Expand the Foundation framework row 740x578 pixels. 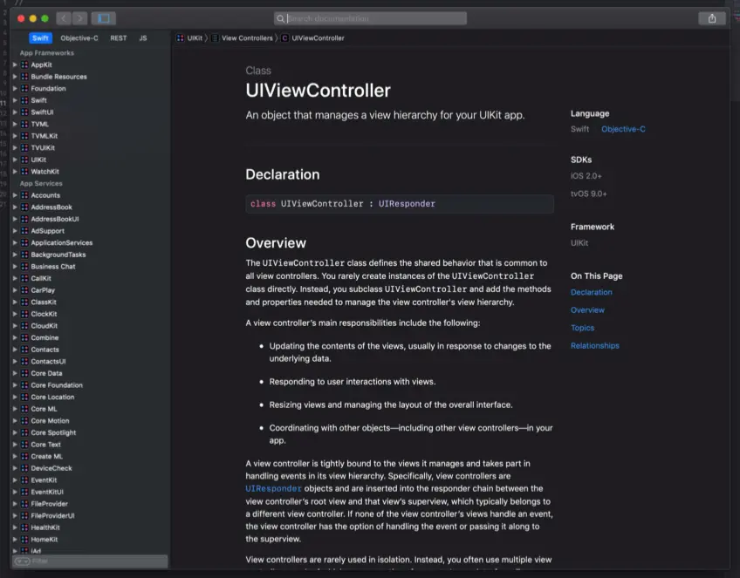(x=15, y=88)
